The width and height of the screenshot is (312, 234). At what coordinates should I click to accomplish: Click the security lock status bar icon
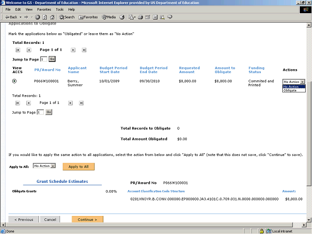pyautogui.click(x=262, y=231)
